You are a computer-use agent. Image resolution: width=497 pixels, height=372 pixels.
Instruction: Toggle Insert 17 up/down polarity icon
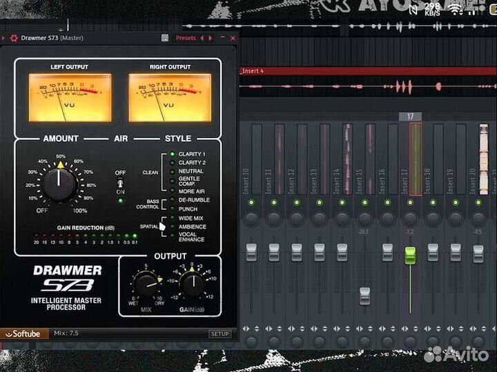(x=416, y=329)
